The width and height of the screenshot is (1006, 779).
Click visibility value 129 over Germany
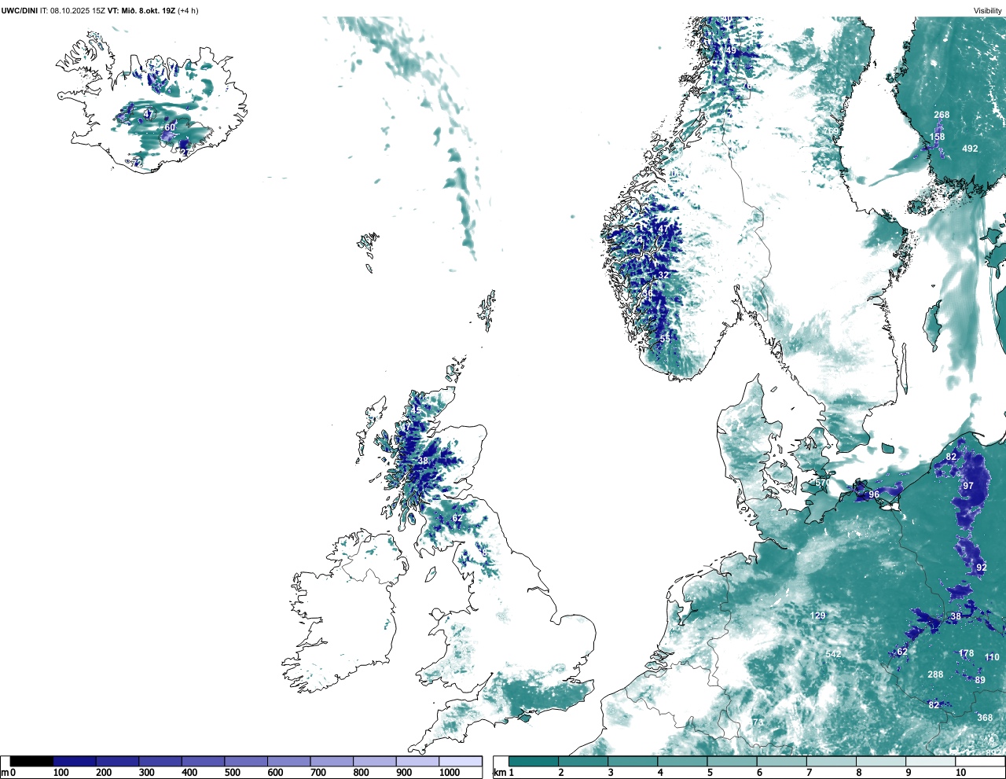point(818,615)
